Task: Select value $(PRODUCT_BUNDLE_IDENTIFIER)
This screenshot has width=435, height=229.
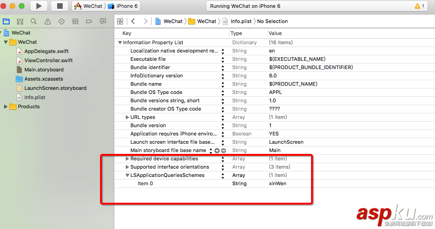Action: click(x=311, y=67)
